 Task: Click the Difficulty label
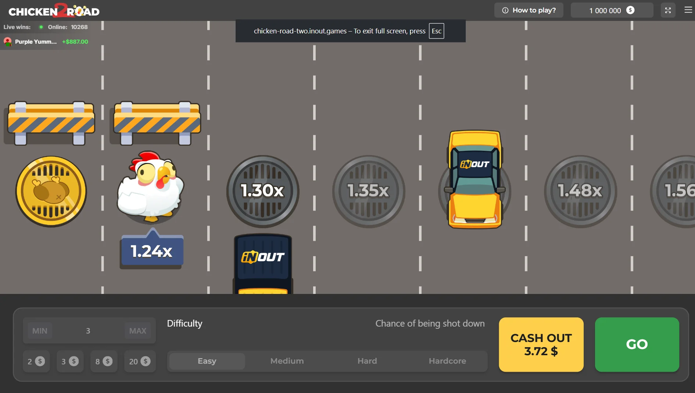185,323
